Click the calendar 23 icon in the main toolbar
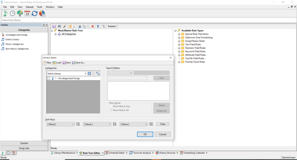Image resolution: width=297 pixels, height=160 pixels. tap(27, 13)
